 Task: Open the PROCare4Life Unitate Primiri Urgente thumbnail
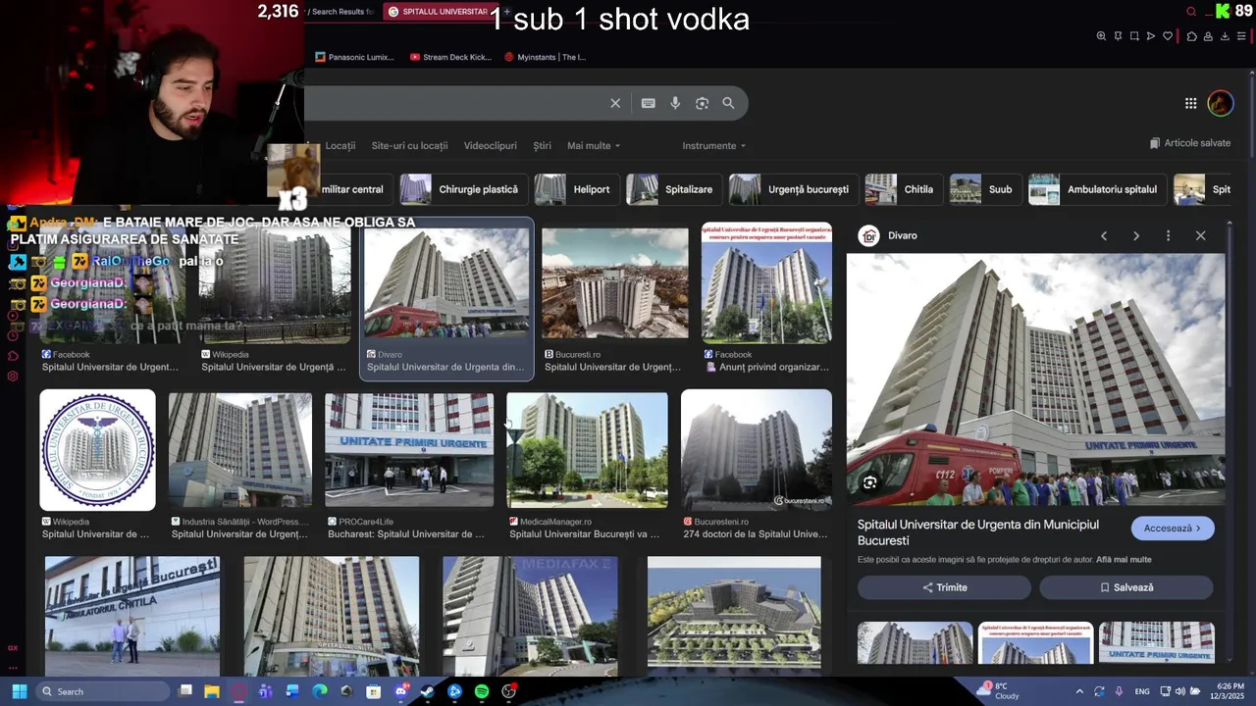point(409,450)
